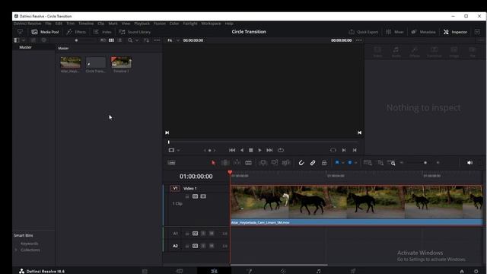Open the File menu

point(48,24)
